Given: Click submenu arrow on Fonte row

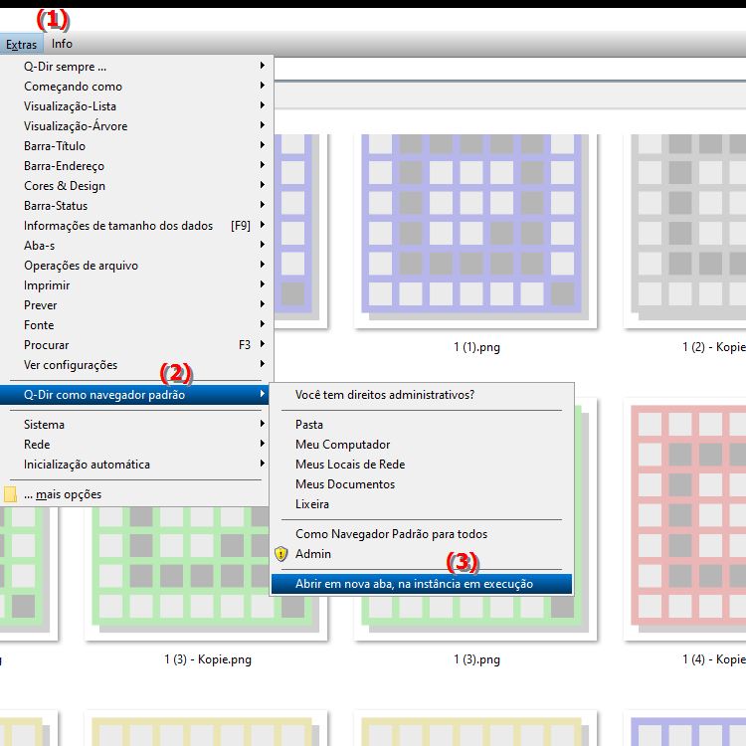Looking at the screenshot, I should 263,324.
